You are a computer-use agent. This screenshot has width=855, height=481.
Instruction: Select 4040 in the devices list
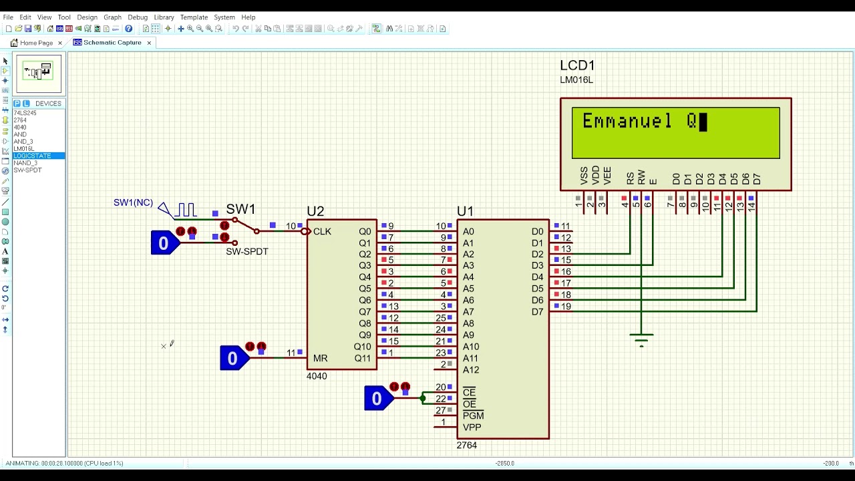point(39,128)
